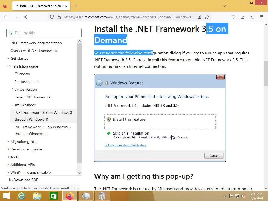Screen dimensions: 268x201
Task: Open File Explorer from taskbar
Action: [x=37, y=196]
